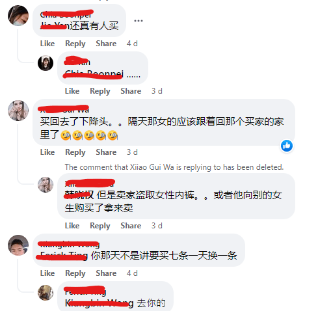Open avatar beside 但是卖家盗取女性内裤 reply

46,185
